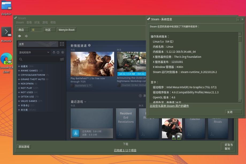Expand the 最近游戏 dropdown chevron
The height and width of the screenshot is (164, 246).
coord(85,102)
